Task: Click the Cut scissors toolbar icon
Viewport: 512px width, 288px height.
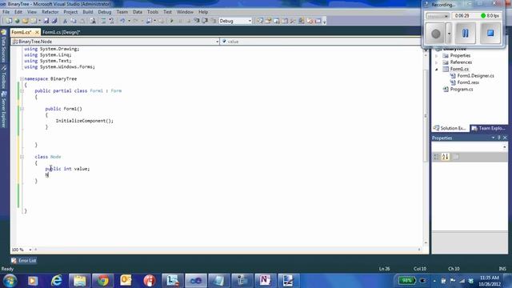Action: coord(65,21)
